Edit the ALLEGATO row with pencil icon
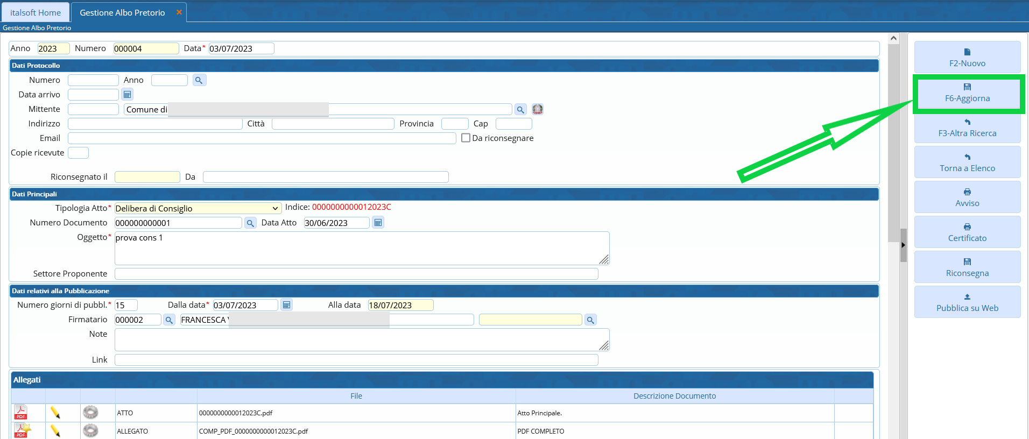1029x439 pixels. (55, 431)
